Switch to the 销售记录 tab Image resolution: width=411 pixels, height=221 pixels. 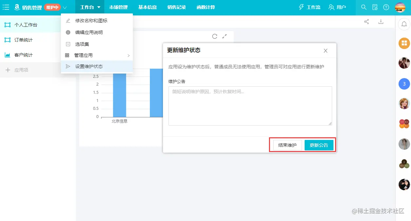click(176, 7)
